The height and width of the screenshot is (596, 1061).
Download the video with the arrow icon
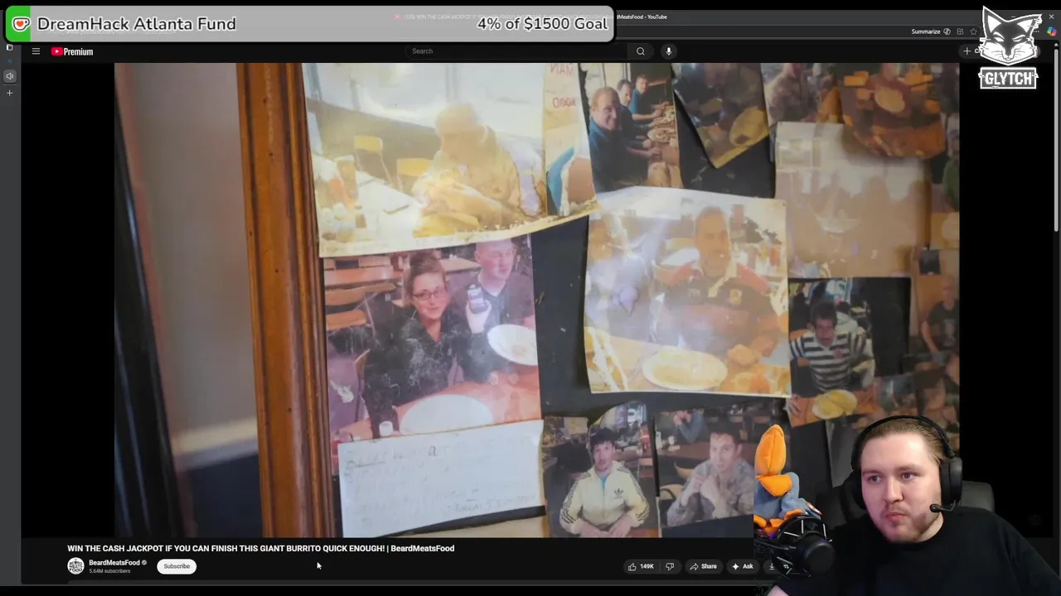772,566
